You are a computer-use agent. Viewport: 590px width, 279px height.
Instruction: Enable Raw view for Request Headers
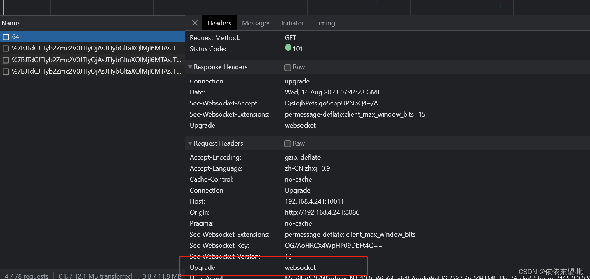pos(288,144)
